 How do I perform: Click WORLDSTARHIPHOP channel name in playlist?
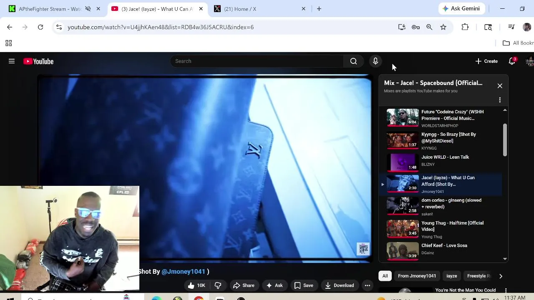pyautogui.click(x=440, y=126)
